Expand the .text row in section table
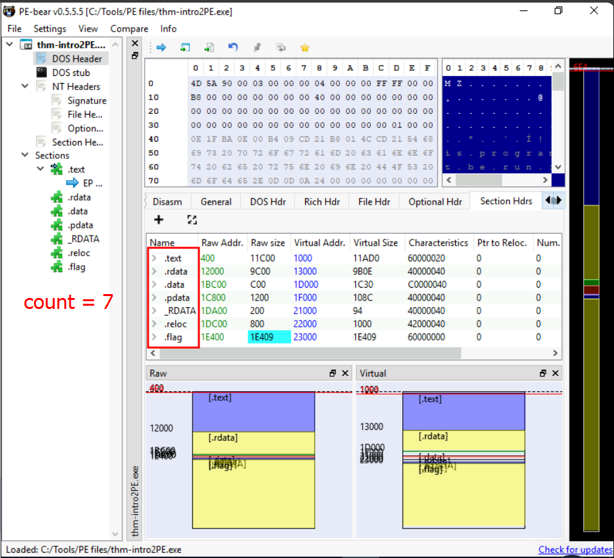The width and height of the screenshot is (614, 558). point(154,258)
